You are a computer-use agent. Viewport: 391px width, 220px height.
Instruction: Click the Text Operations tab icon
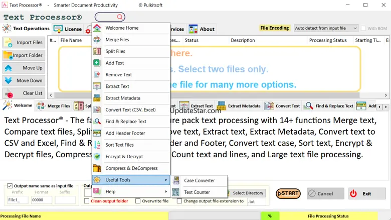pos(7,29)
